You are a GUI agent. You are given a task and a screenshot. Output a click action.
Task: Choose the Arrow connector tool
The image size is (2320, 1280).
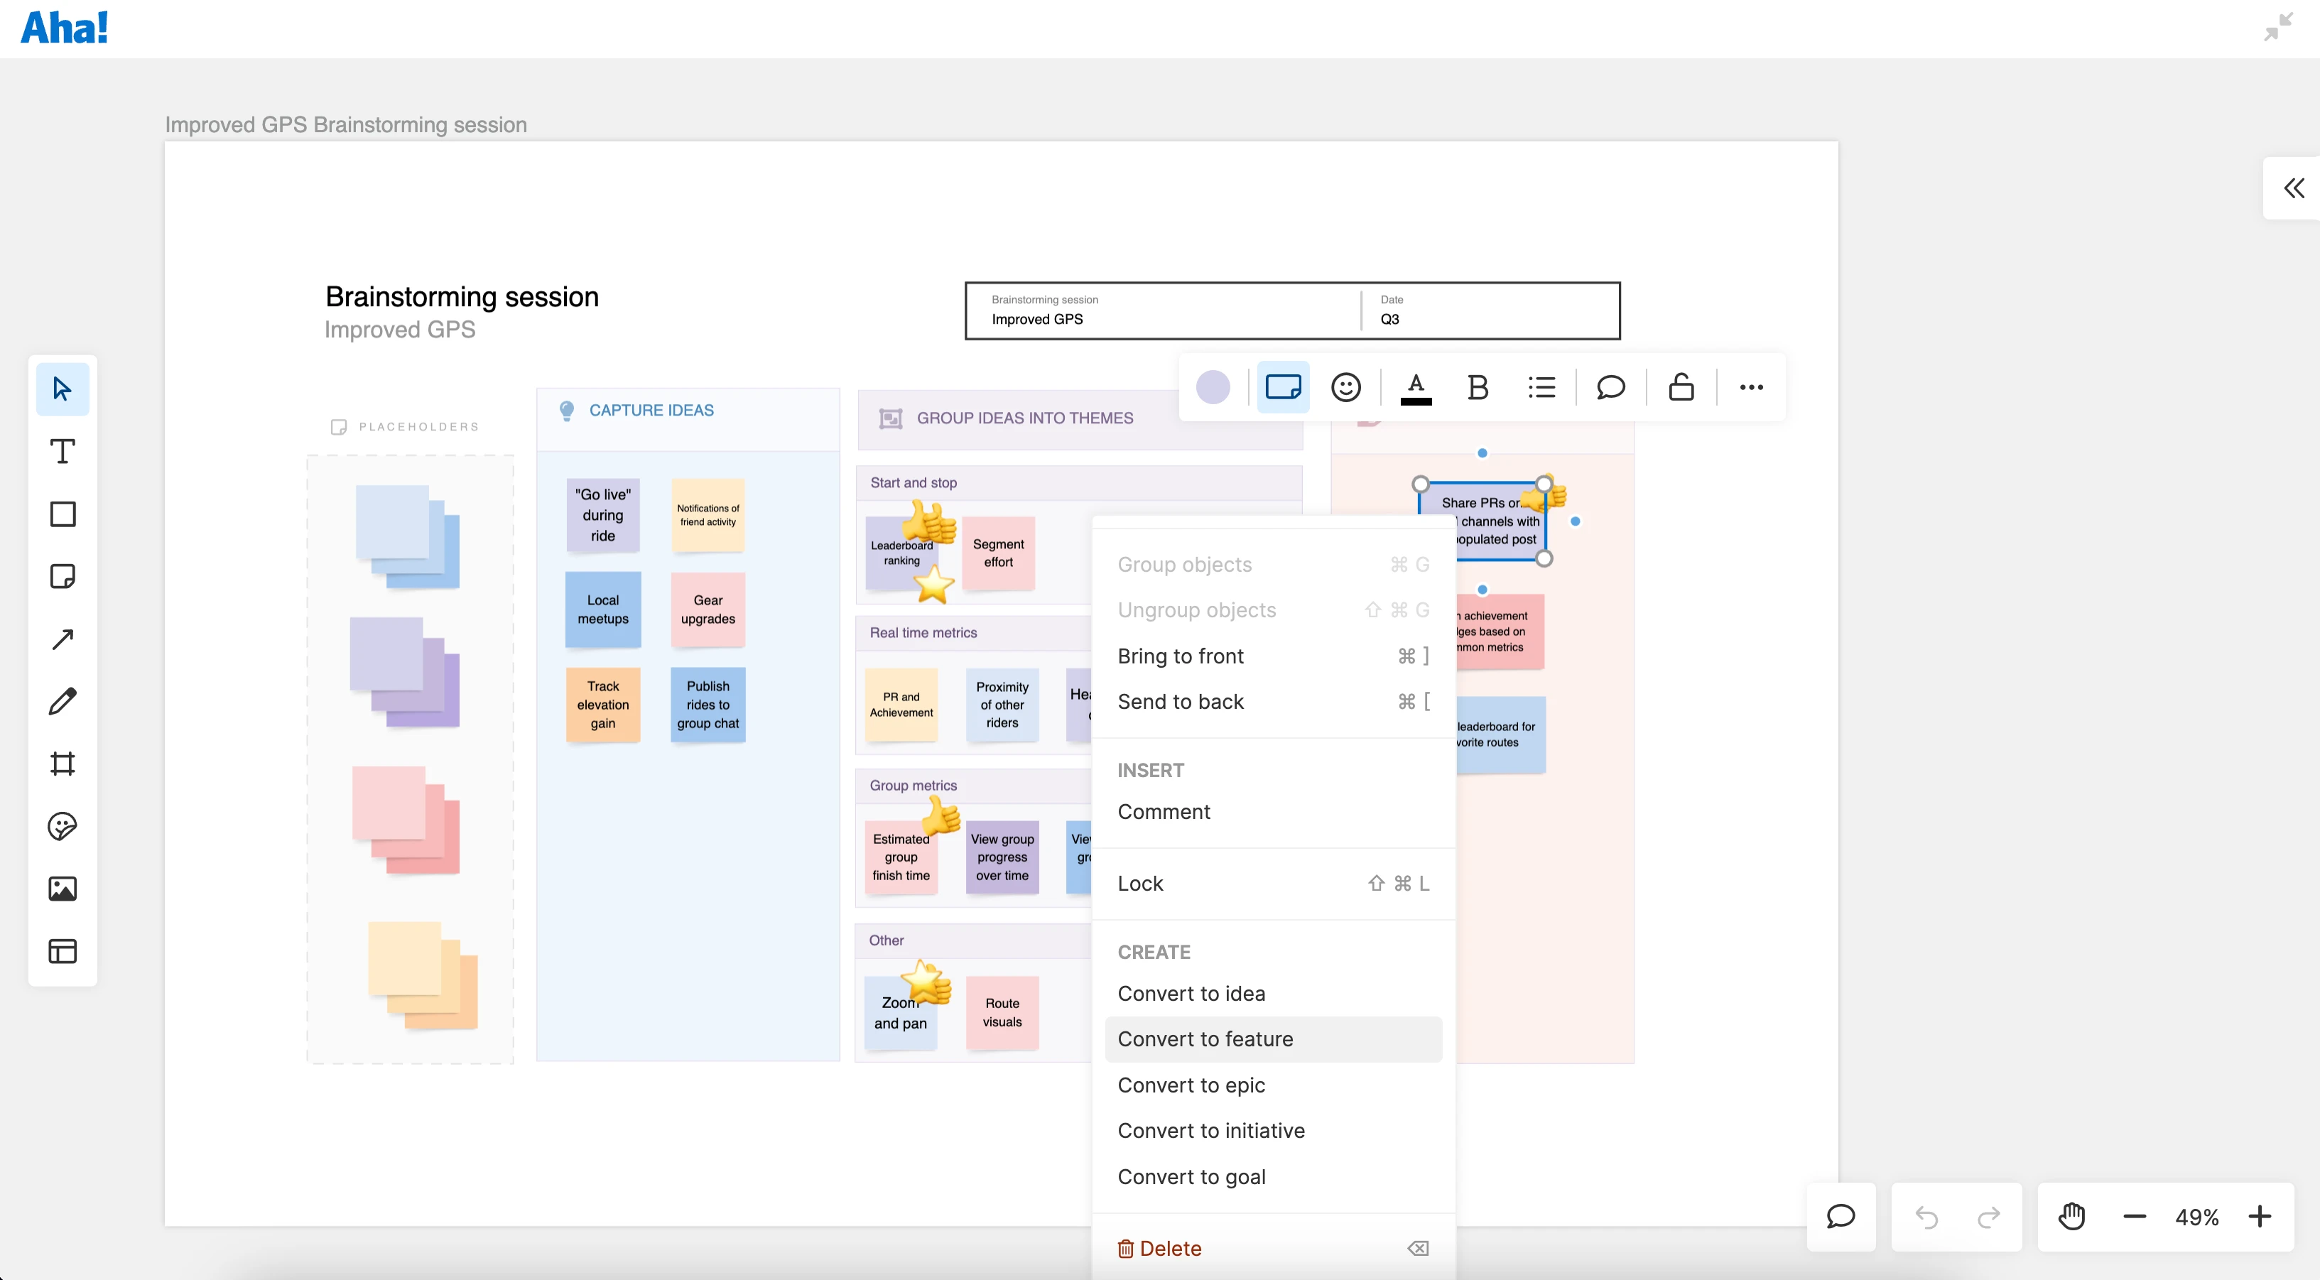(62, 639)
